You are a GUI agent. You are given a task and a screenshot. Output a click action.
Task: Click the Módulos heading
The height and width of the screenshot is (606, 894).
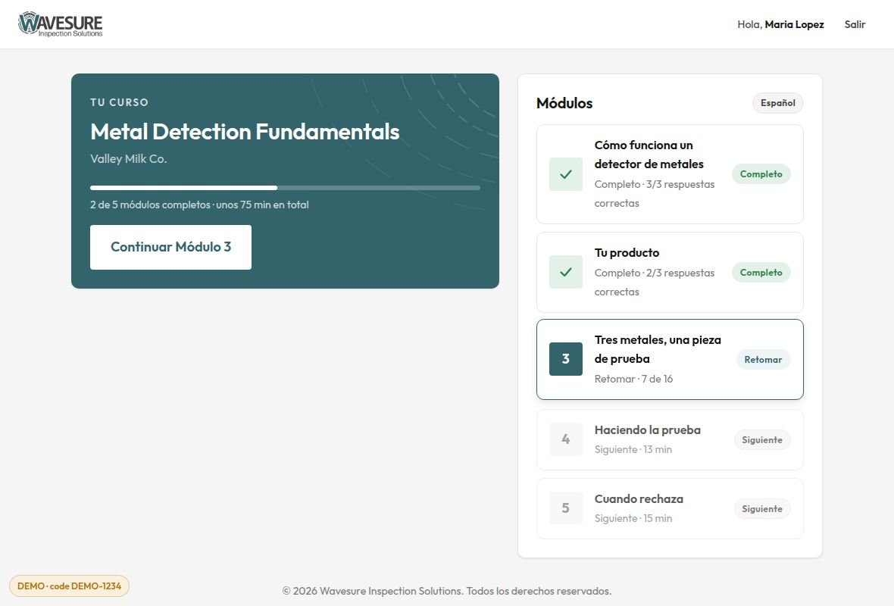coord(564,103)
